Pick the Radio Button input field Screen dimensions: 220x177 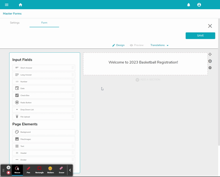coord(44,103)
